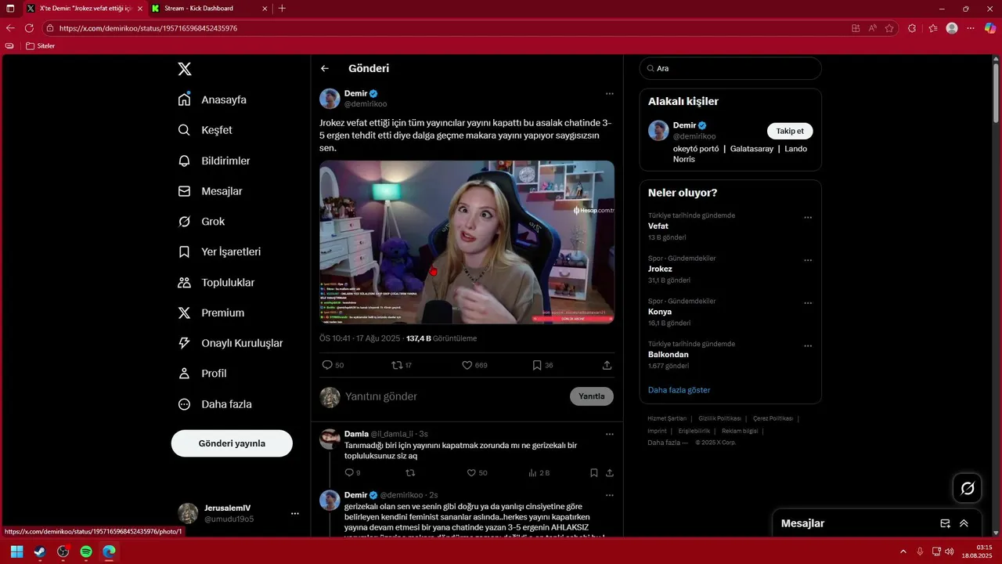Click Takip et follow button
The image size is (1002, 564).
click(x=790, y=131)
